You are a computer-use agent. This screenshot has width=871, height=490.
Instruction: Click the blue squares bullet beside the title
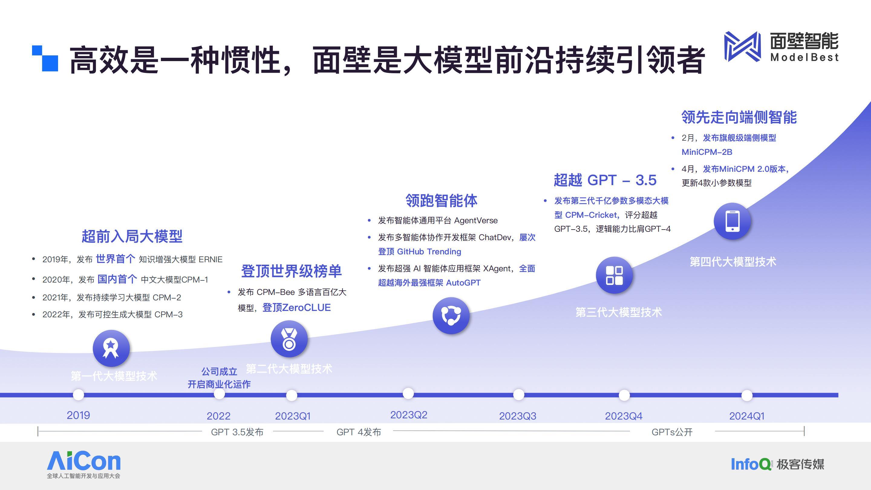tap(45, 58)
